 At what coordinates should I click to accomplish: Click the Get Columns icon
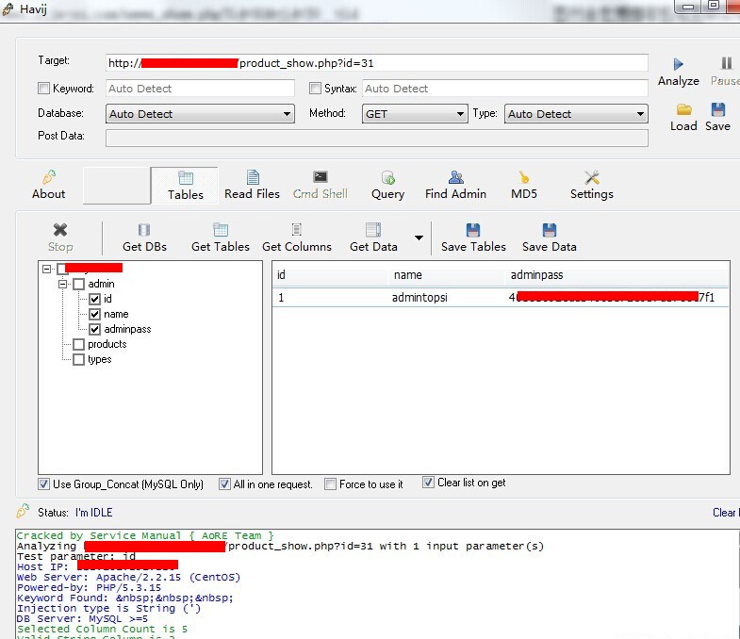coord(296,230)
